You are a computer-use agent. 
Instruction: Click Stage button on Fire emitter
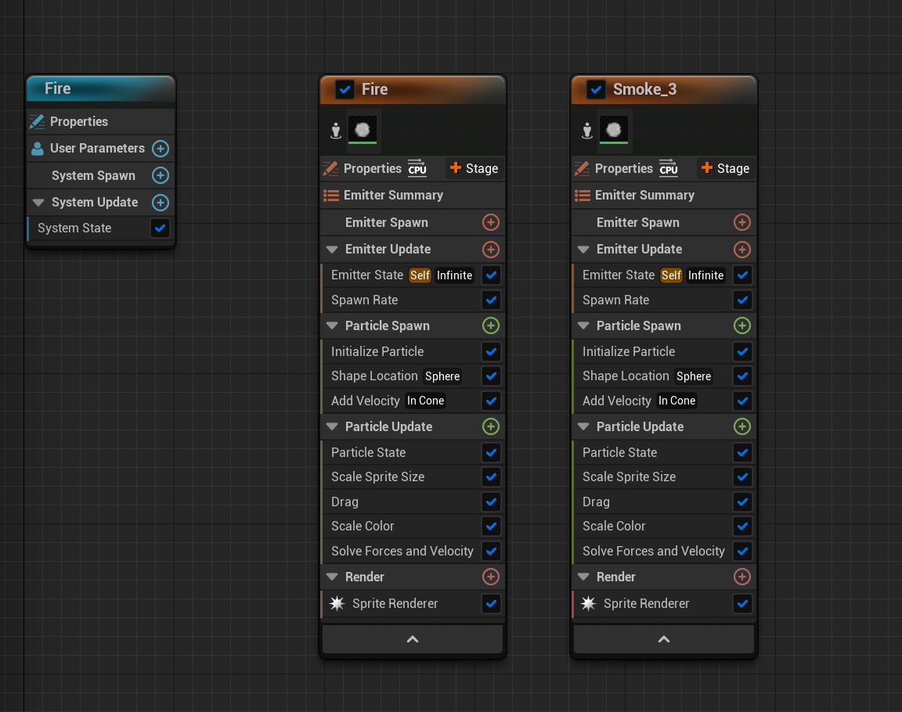474,168
